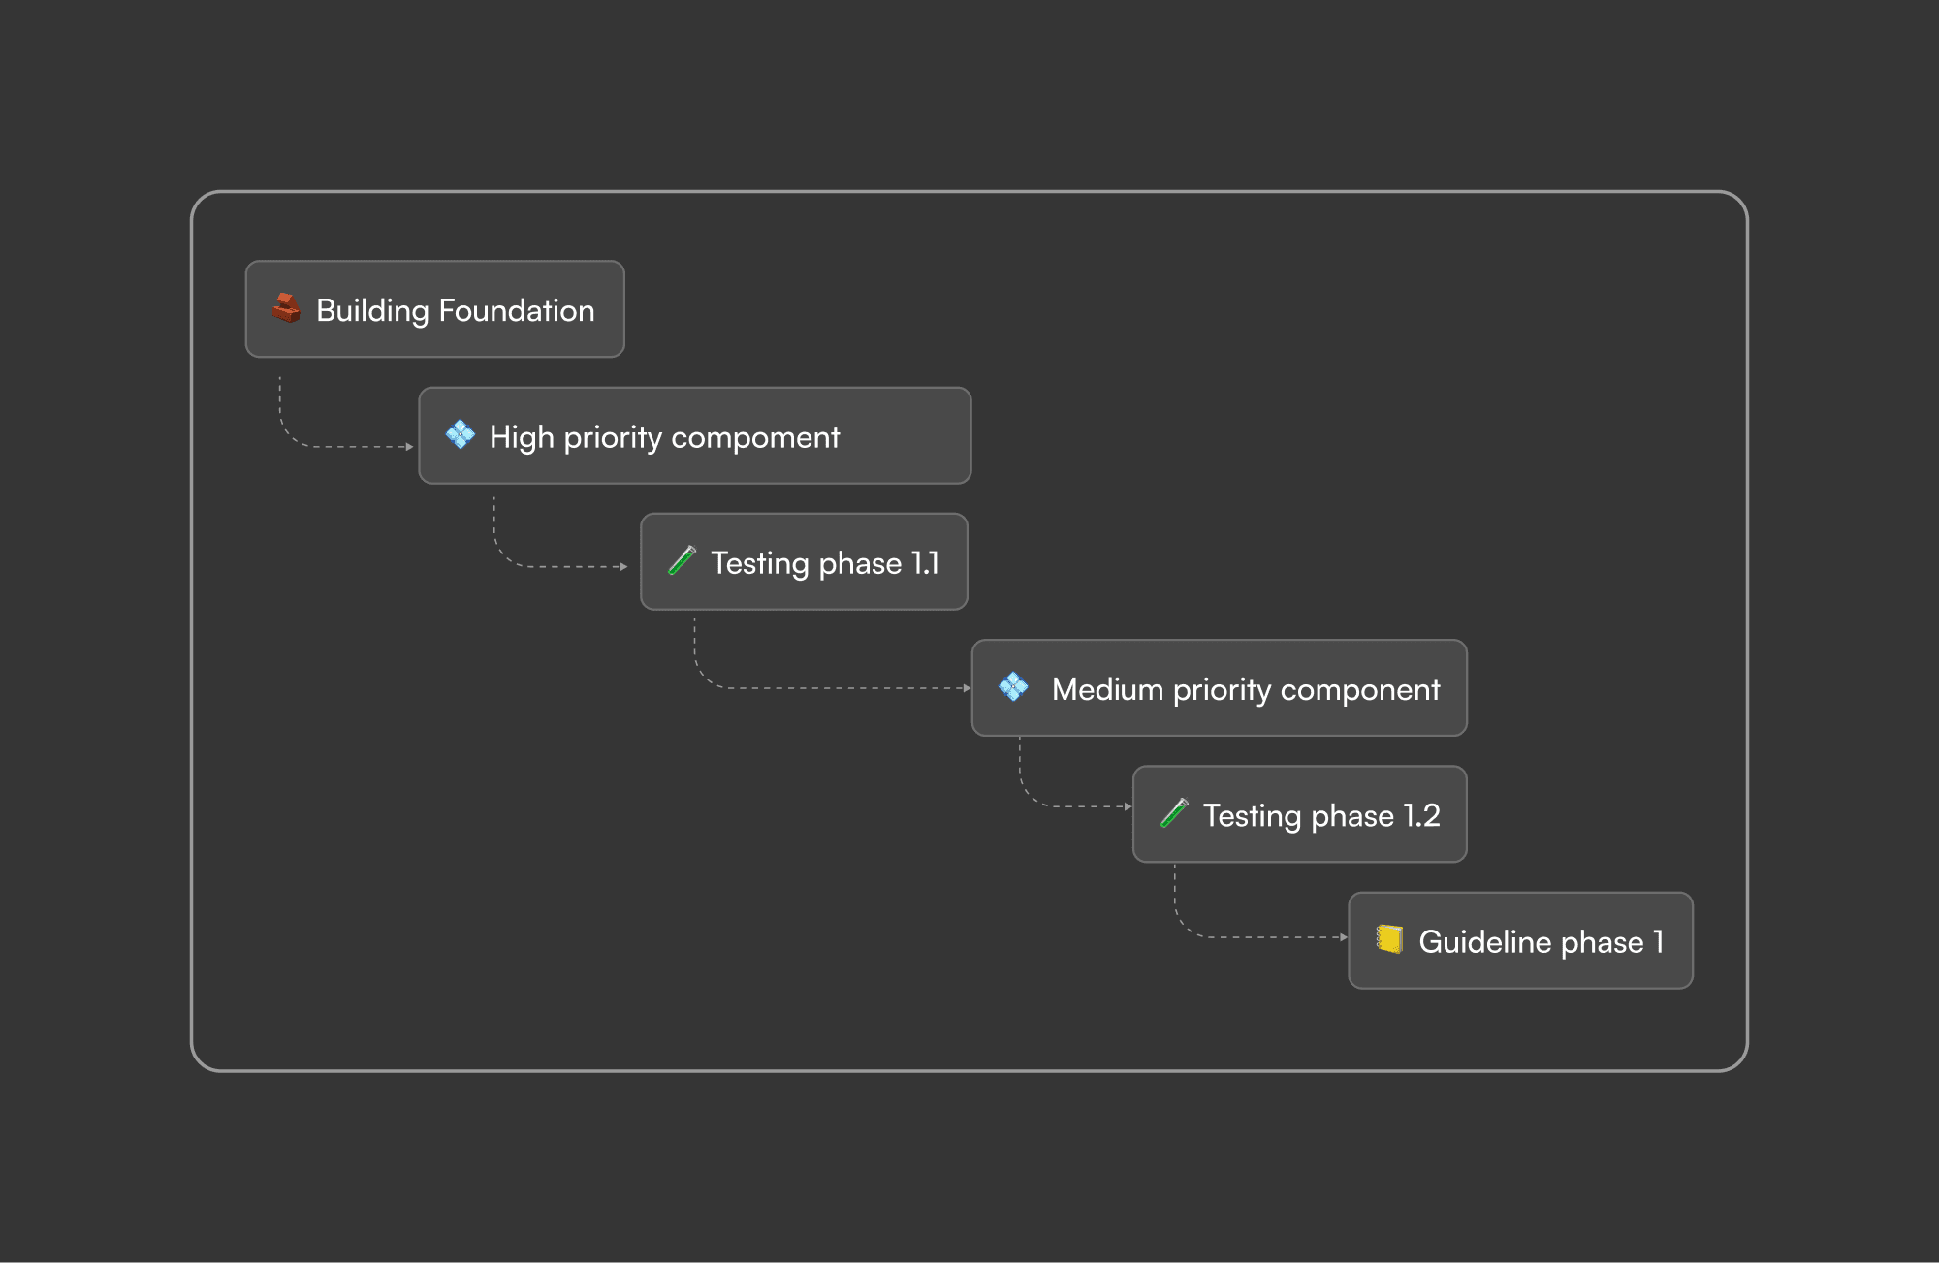Click arrowhead pointing to Testing phase 1.2
1939x1263 pixels.
pos(1128,806)
